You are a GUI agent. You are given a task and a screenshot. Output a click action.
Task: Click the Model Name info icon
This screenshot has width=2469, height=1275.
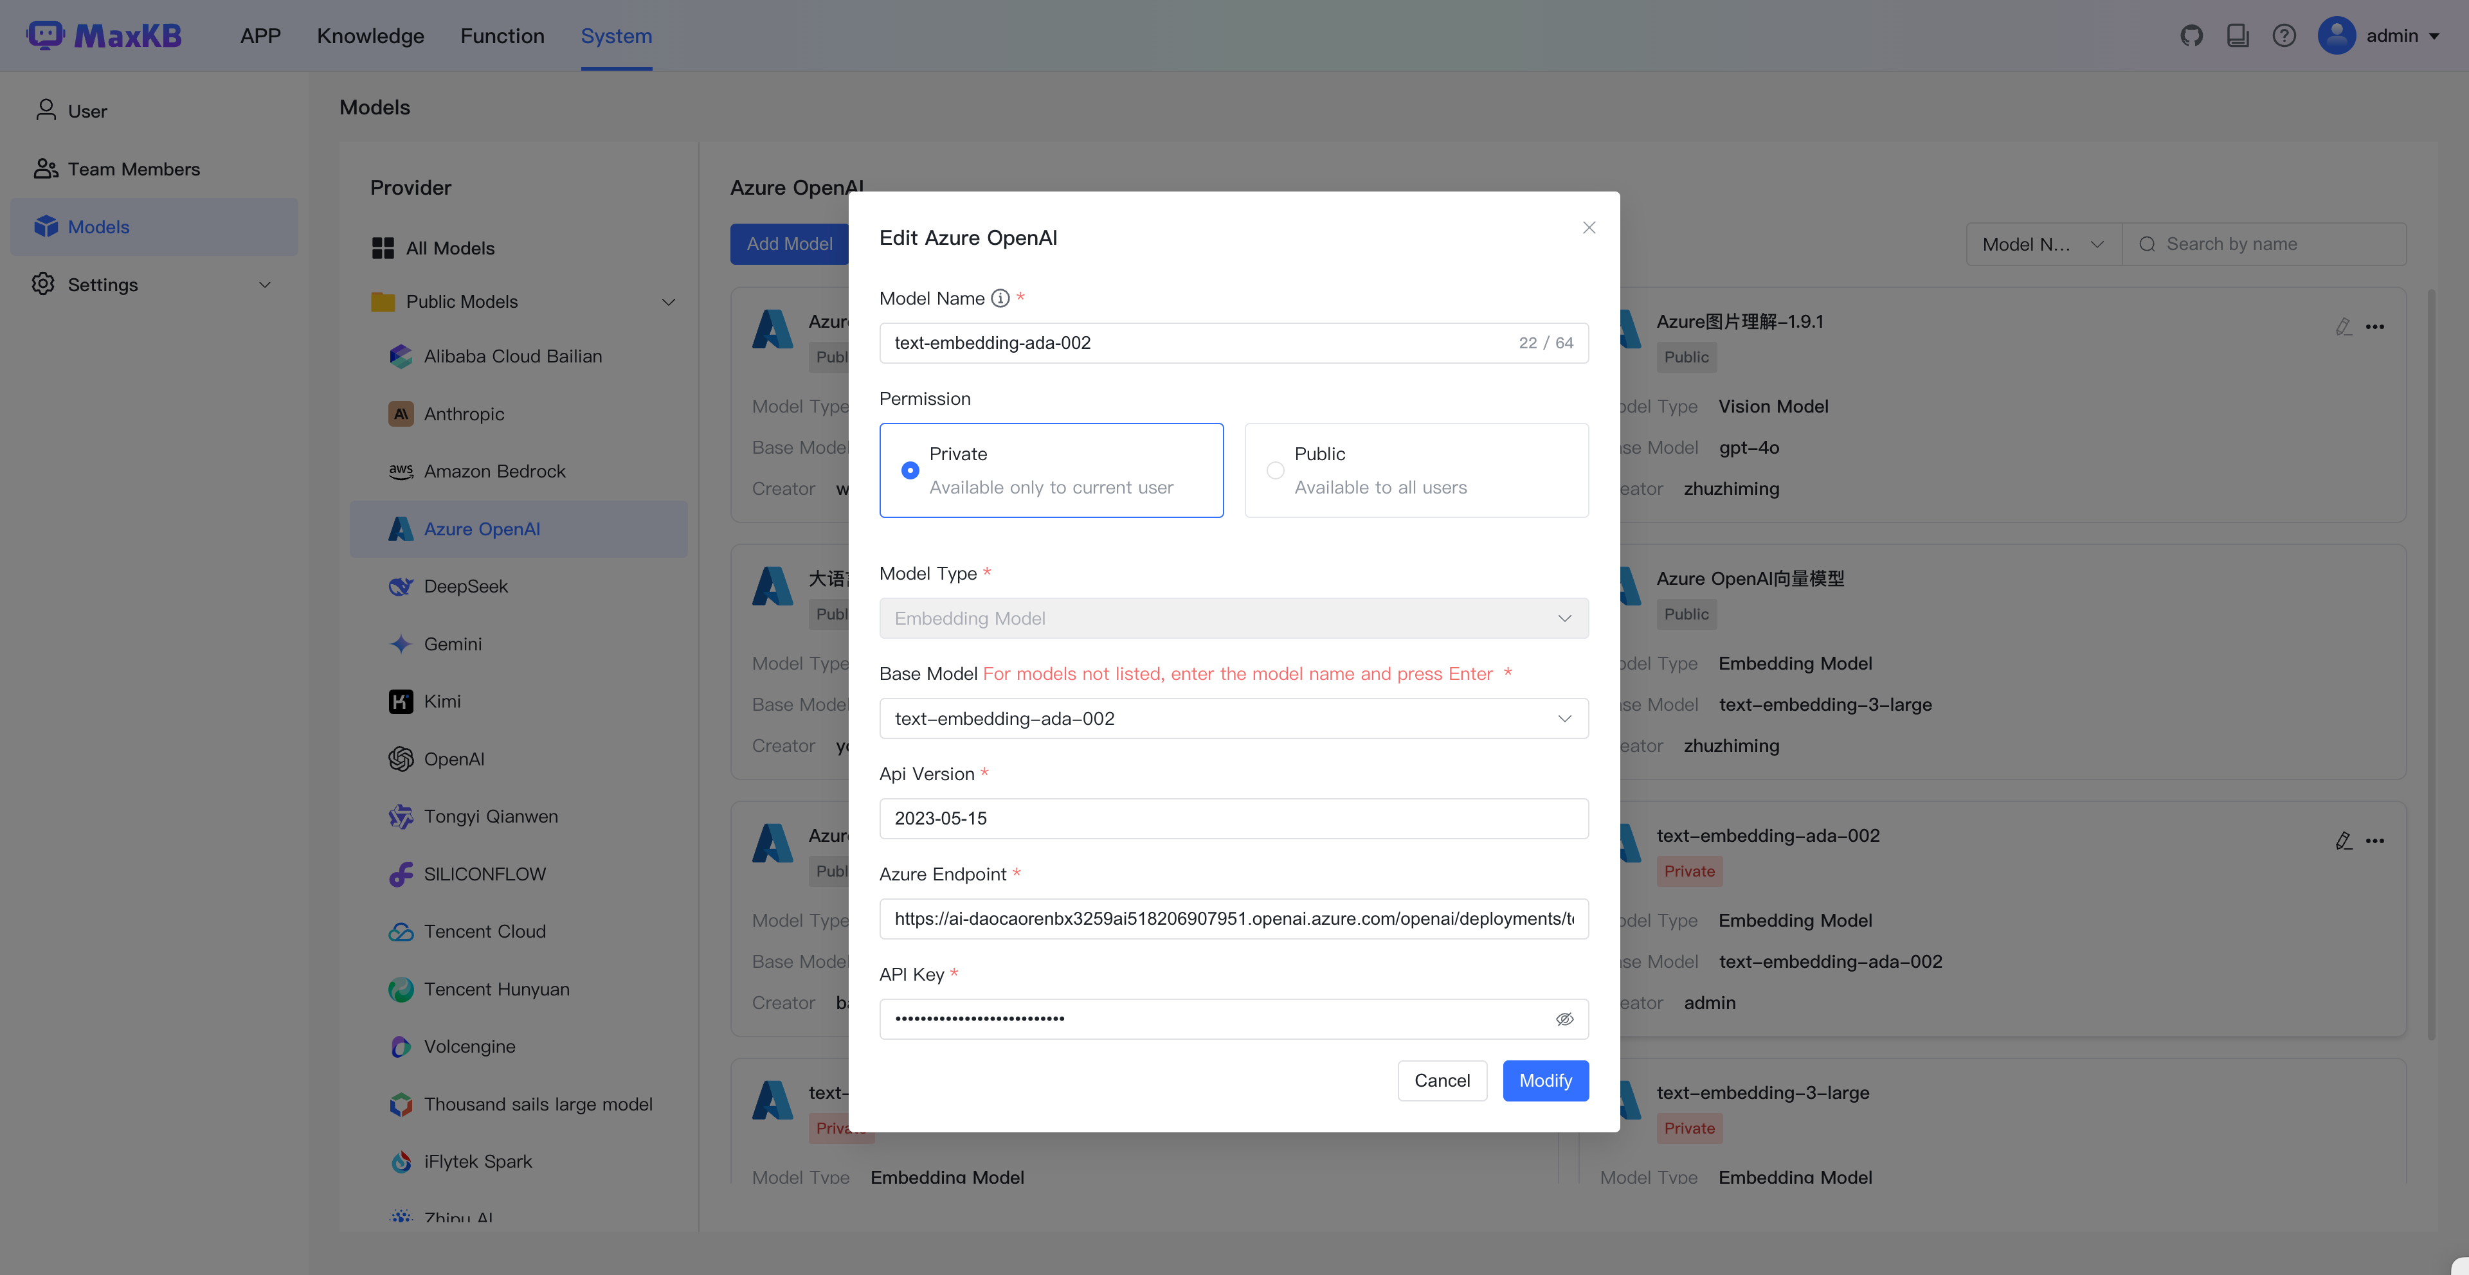click(1000, 298)
